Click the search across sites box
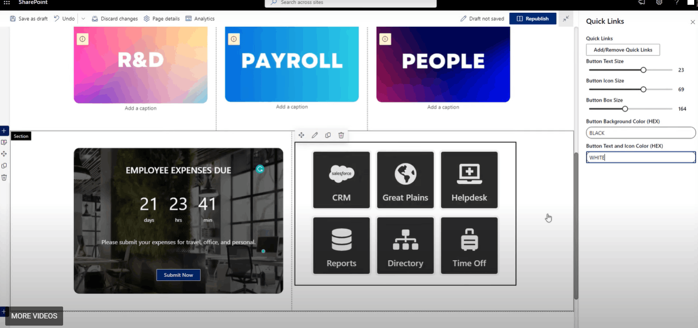Image resolution: width=698 pixels, height=328 pixels. point(350,3)
